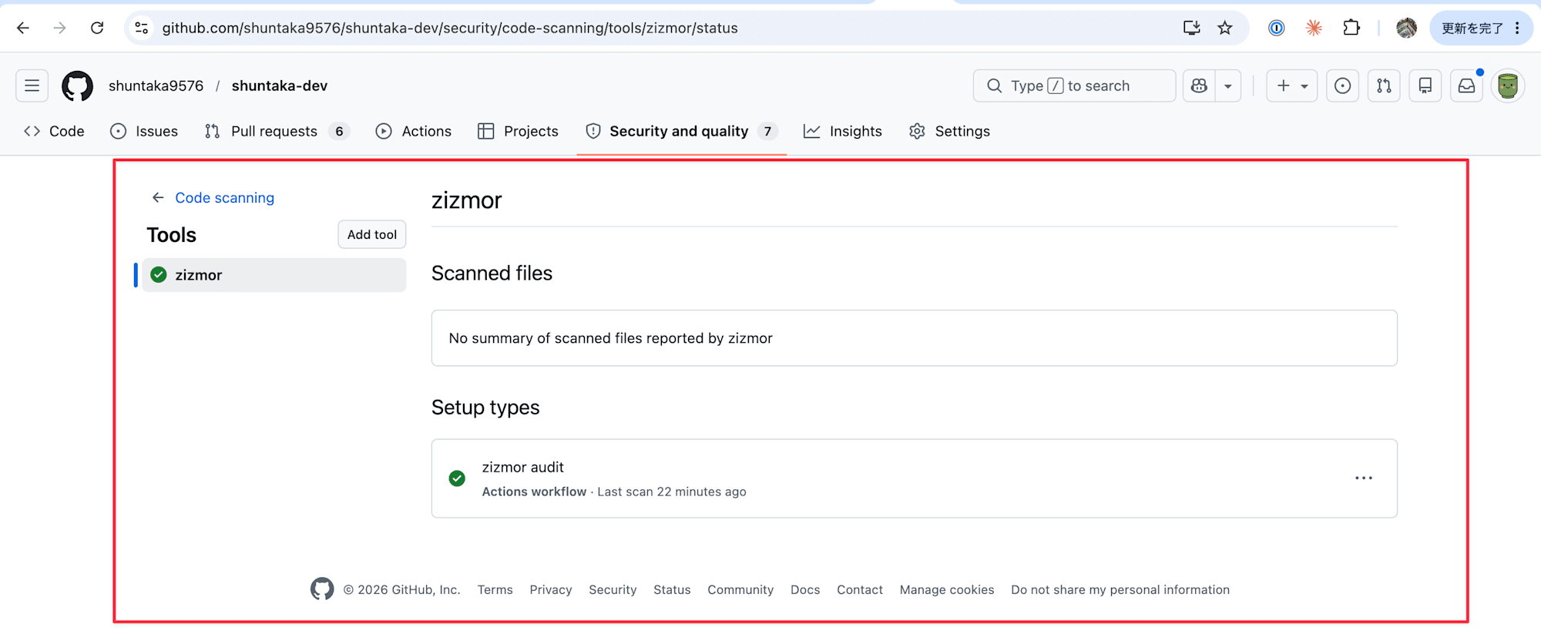1541x641 pixels.
Task: Click Do not share my personal information
Action: coord(1120,589)
